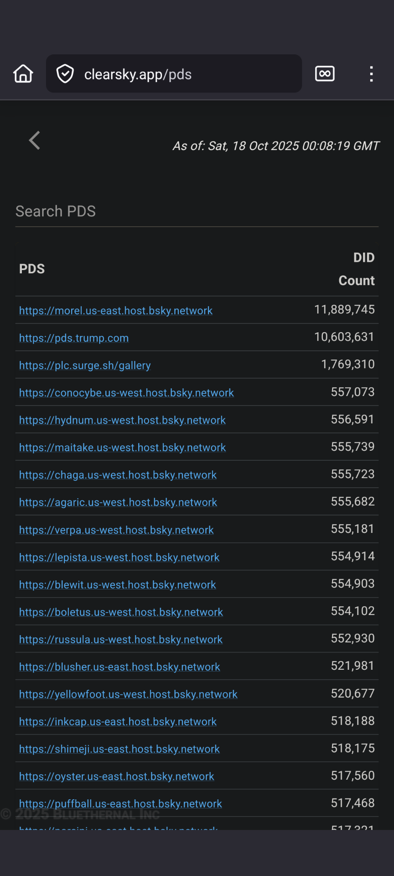Focus the Search PDS field
This screenshot has width=394, height=876.
(x=197, y=212)
